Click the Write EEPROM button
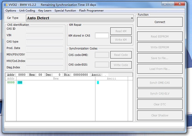Screen dimensions: 192x136 pyautogui.click(x=160, y=47)
